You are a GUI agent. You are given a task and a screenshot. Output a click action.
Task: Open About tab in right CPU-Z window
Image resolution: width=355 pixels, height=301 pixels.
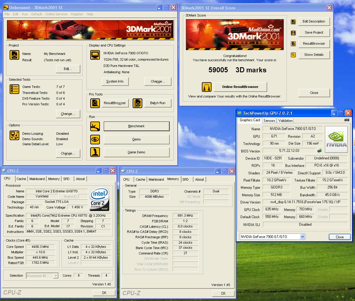point(199,179)
